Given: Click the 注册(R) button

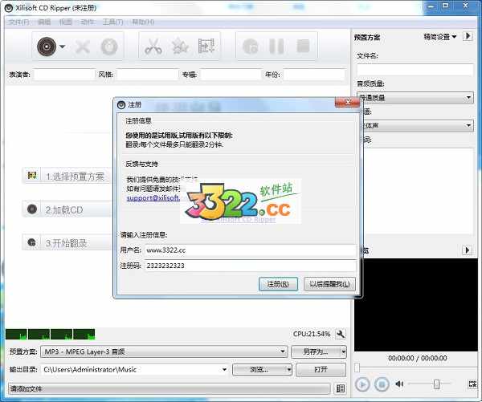Looking at the screenshot, I should [278, 284].
